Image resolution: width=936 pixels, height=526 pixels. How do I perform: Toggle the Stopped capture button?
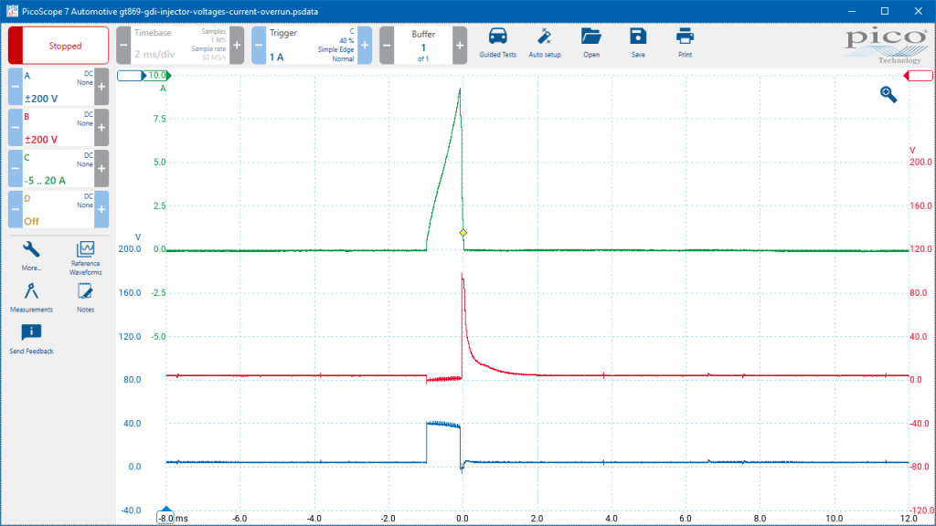click(58, 46)
